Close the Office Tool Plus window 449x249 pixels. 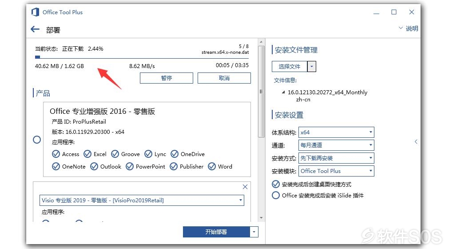[412, 12]
